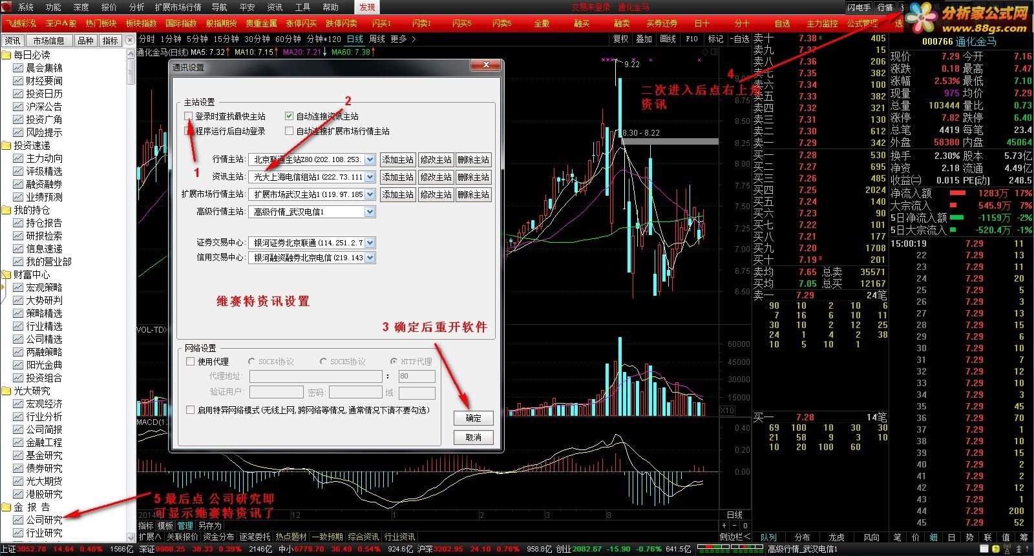Open the 扩展市场行情主站 dropdown
Viewport: 1034px width, 556px height.
coord(370,194)
